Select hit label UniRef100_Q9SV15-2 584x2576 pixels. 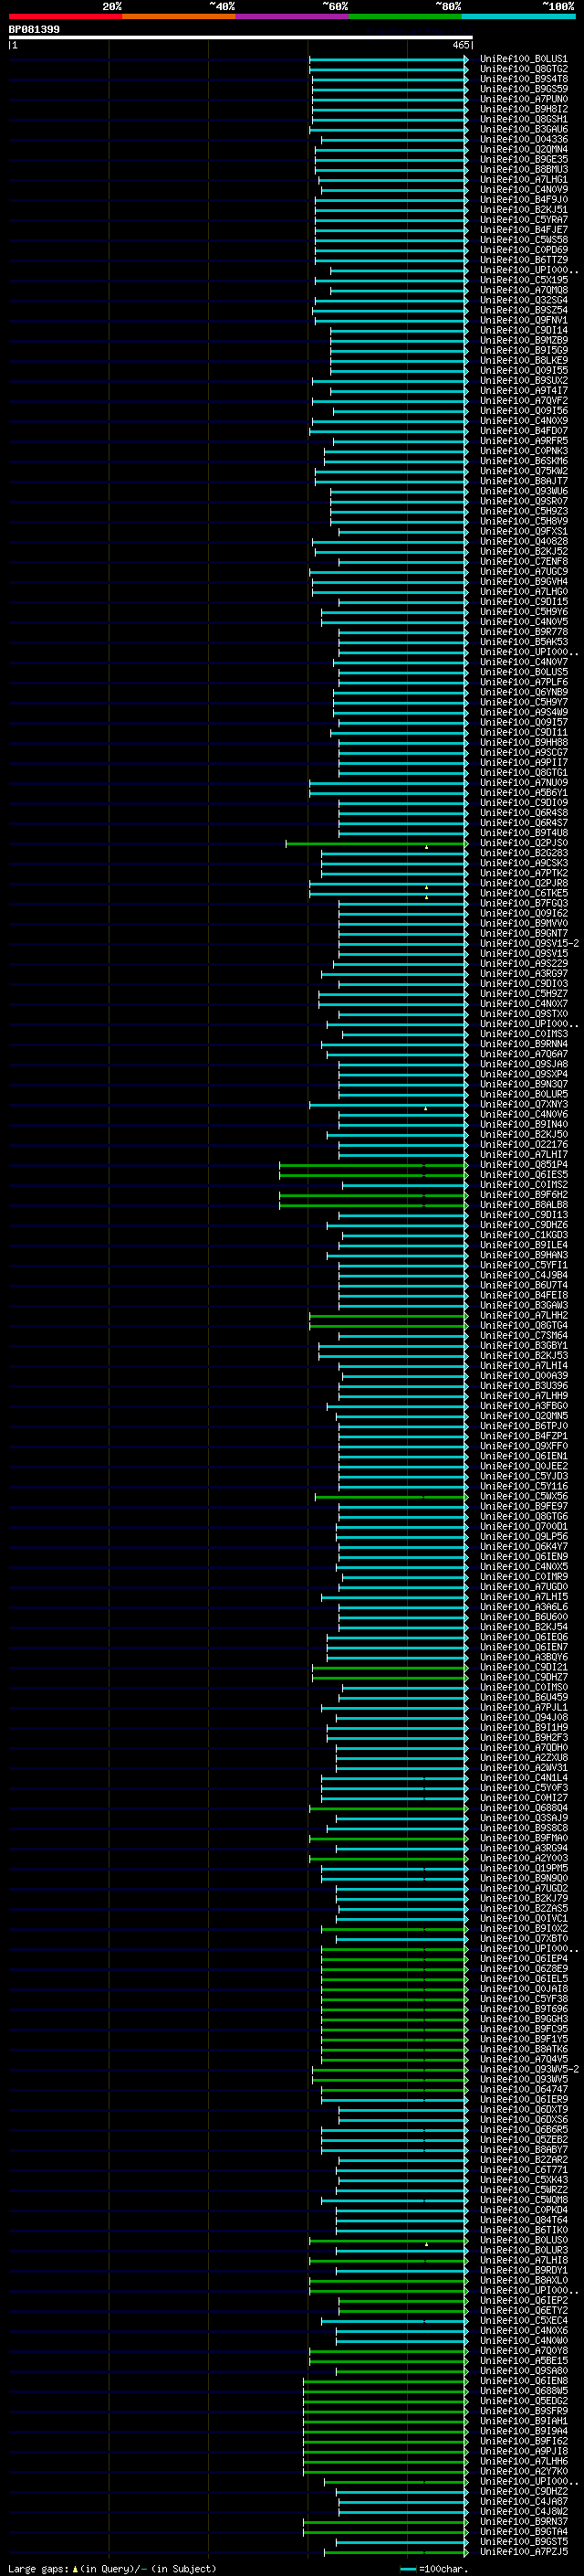(529, 943)
